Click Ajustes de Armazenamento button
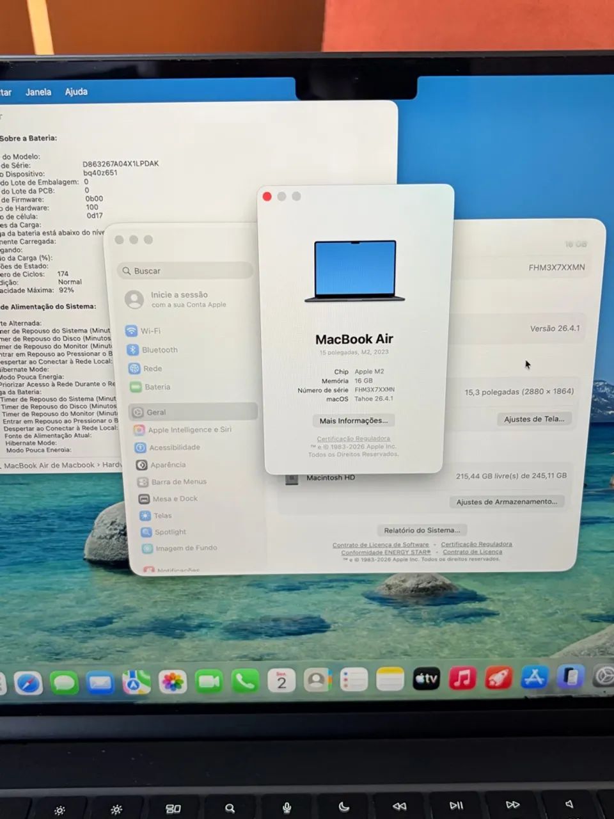 [507, 502]
